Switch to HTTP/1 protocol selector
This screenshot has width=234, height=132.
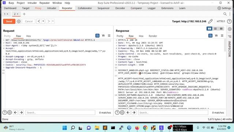click(221, 21)
